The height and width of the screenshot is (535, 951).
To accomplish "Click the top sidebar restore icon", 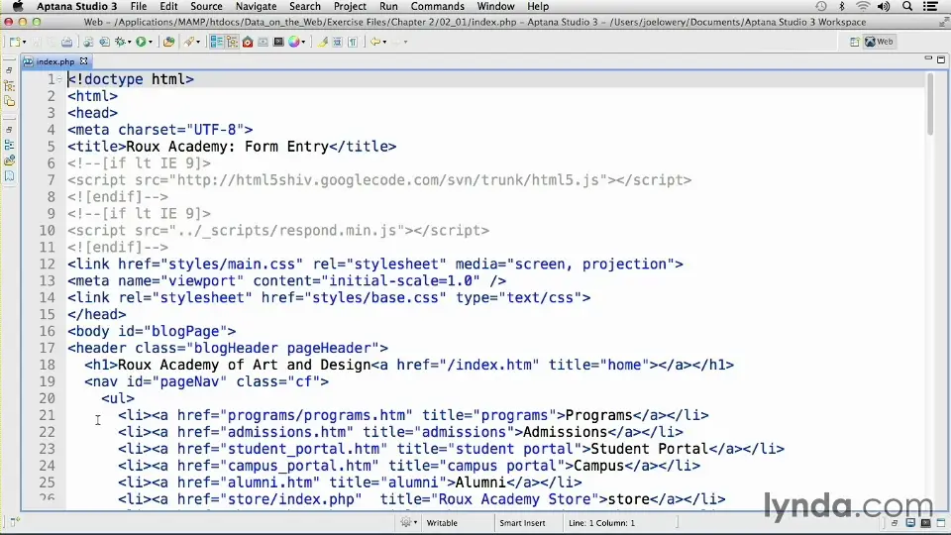I will [9, 70].
